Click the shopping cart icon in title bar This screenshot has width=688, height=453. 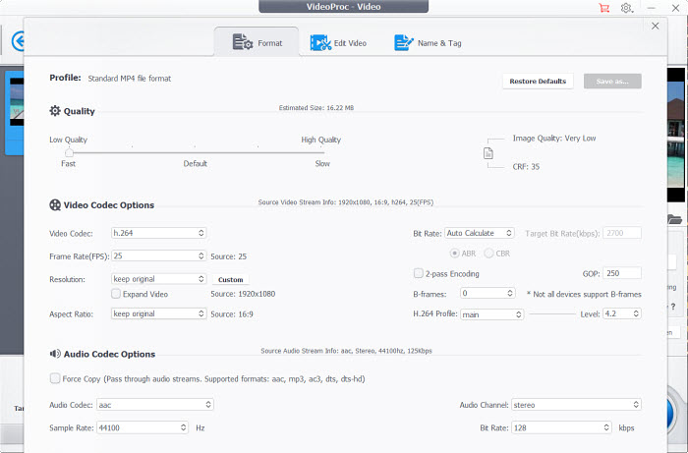pyautogui.click(x=604, y=8)
